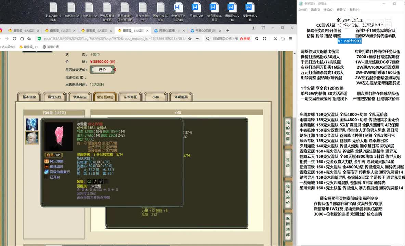Click the browser skin shirt icon
405x246 pixels.
pyautogui.click(x=263, y=28)
